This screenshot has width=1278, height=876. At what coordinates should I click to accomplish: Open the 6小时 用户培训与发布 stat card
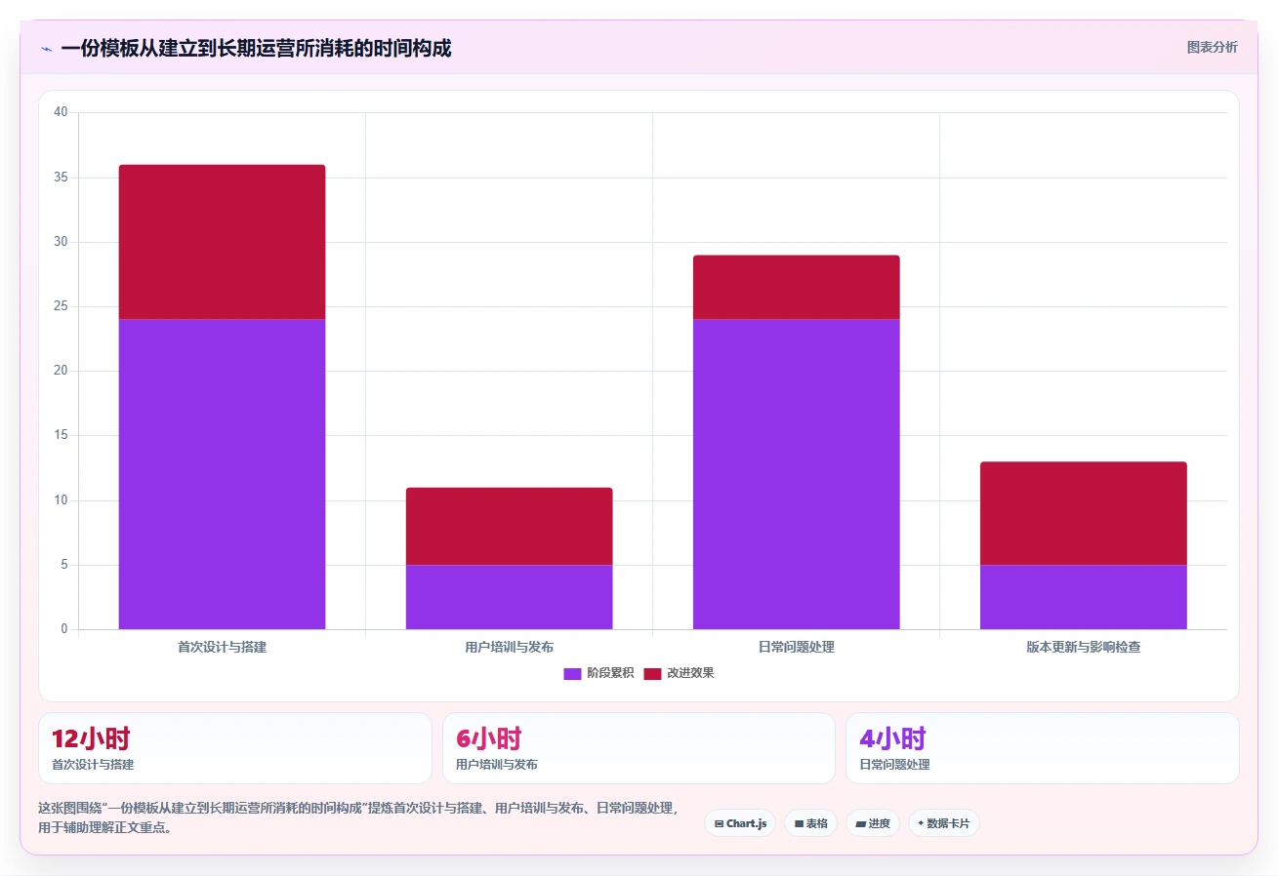(x=639, y=748)
